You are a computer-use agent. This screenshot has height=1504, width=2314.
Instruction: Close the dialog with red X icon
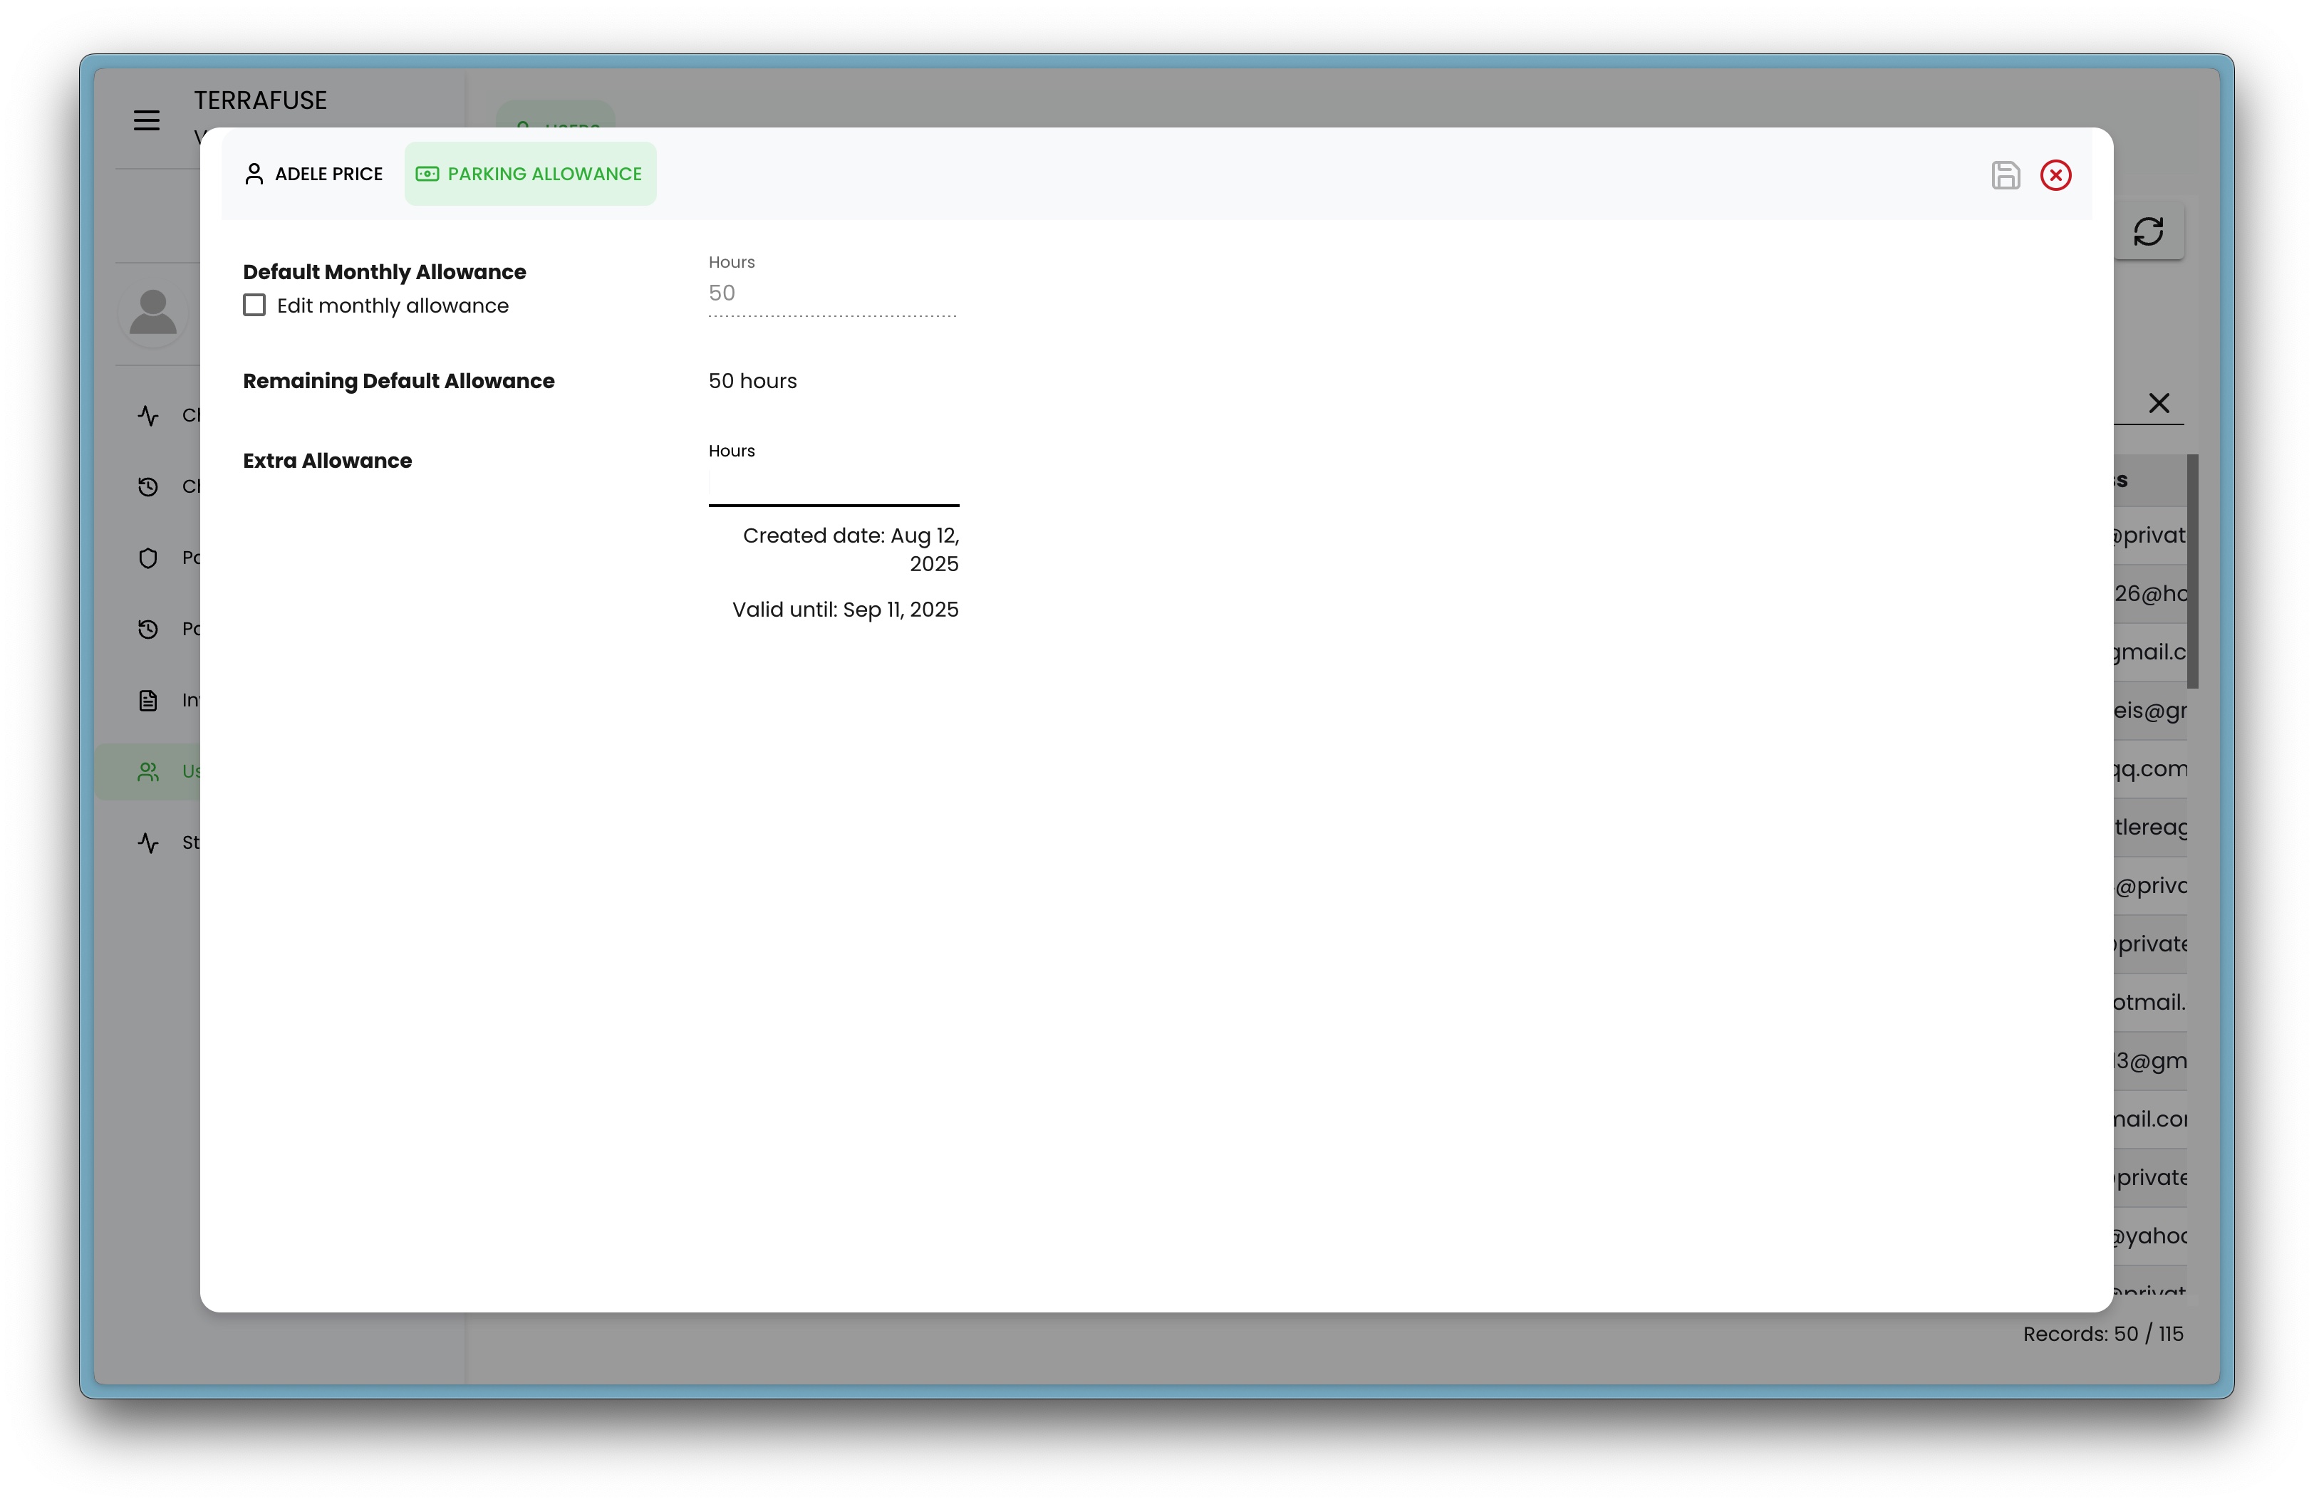2055,175
